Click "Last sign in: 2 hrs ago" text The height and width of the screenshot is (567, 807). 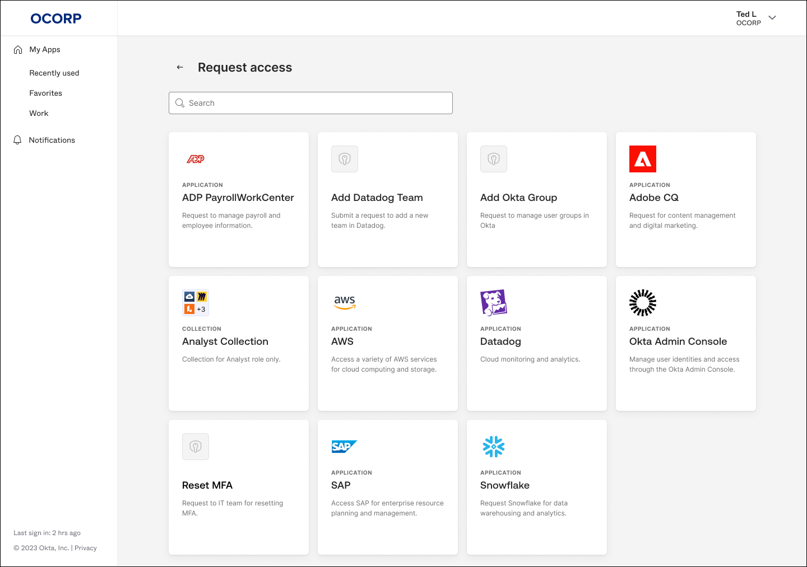click(x=47, y=533)
